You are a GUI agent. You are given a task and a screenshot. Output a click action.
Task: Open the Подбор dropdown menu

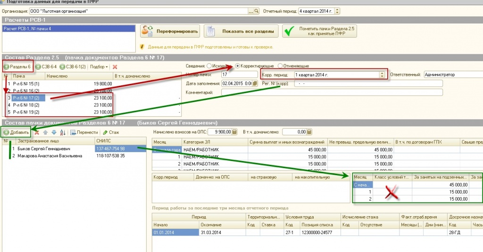99,67
